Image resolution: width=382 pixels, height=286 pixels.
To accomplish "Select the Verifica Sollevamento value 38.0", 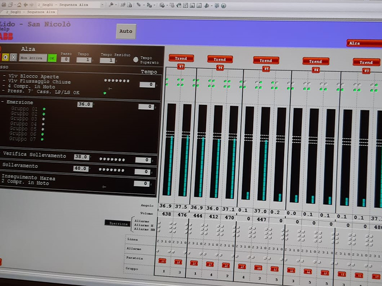I will [81, 157].
